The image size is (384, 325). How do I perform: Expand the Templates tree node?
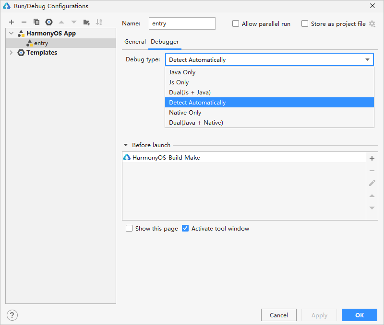11,53
